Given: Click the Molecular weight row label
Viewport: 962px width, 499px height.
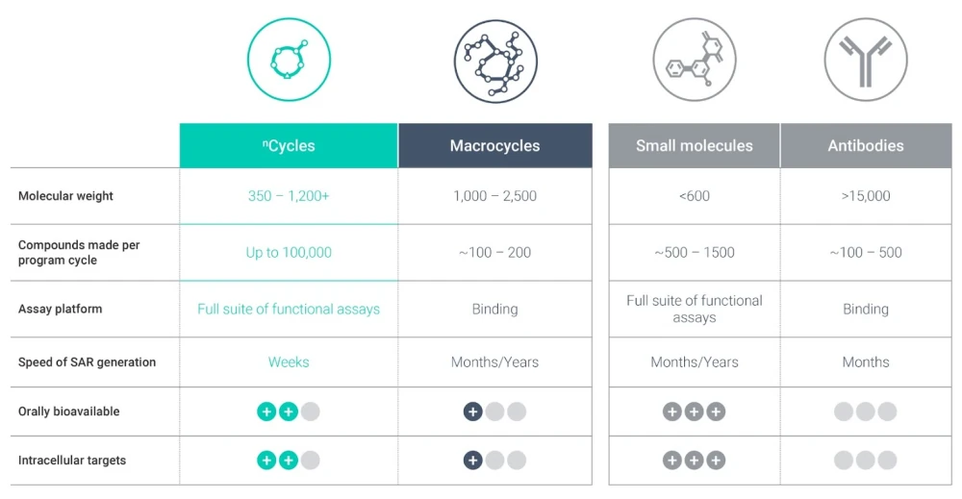Looking at the screenshot, I should [65, 196].
